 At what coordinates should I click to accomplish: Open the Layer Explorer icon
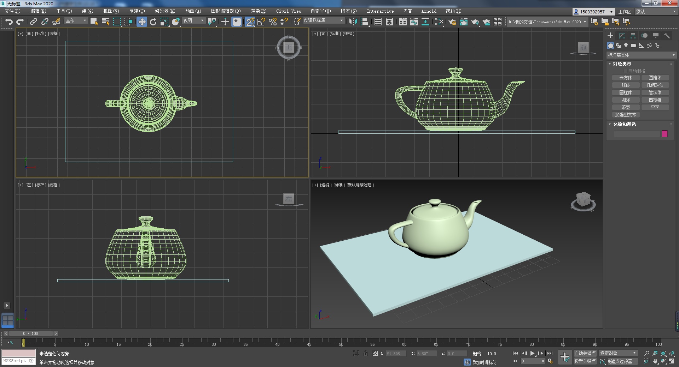tap(389, 22)
